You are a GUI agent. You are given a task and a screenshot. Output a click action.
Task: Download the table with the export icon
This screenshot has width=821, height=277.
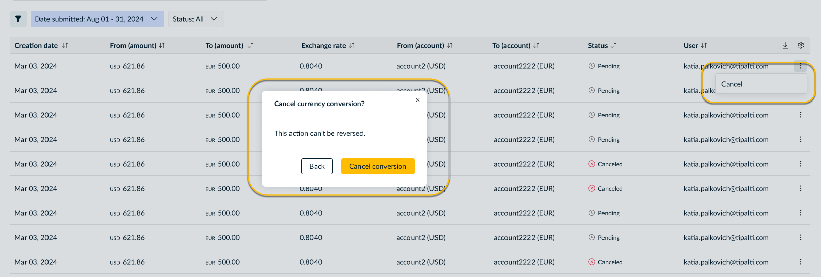[x=785, y=45]
